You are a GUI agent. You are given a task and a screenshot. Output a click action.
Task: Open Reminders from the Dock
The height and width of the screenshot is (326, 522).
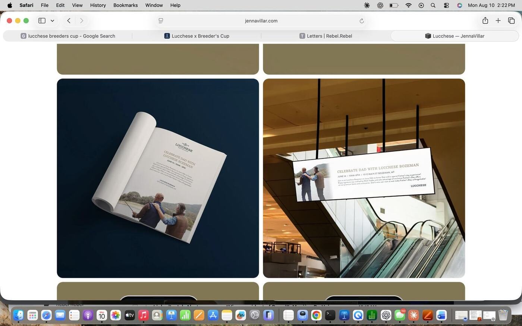point(74,316)
